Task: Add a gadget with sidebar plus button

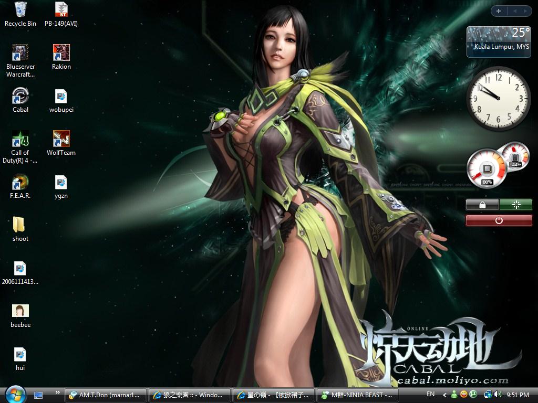Action: [499, 11]
